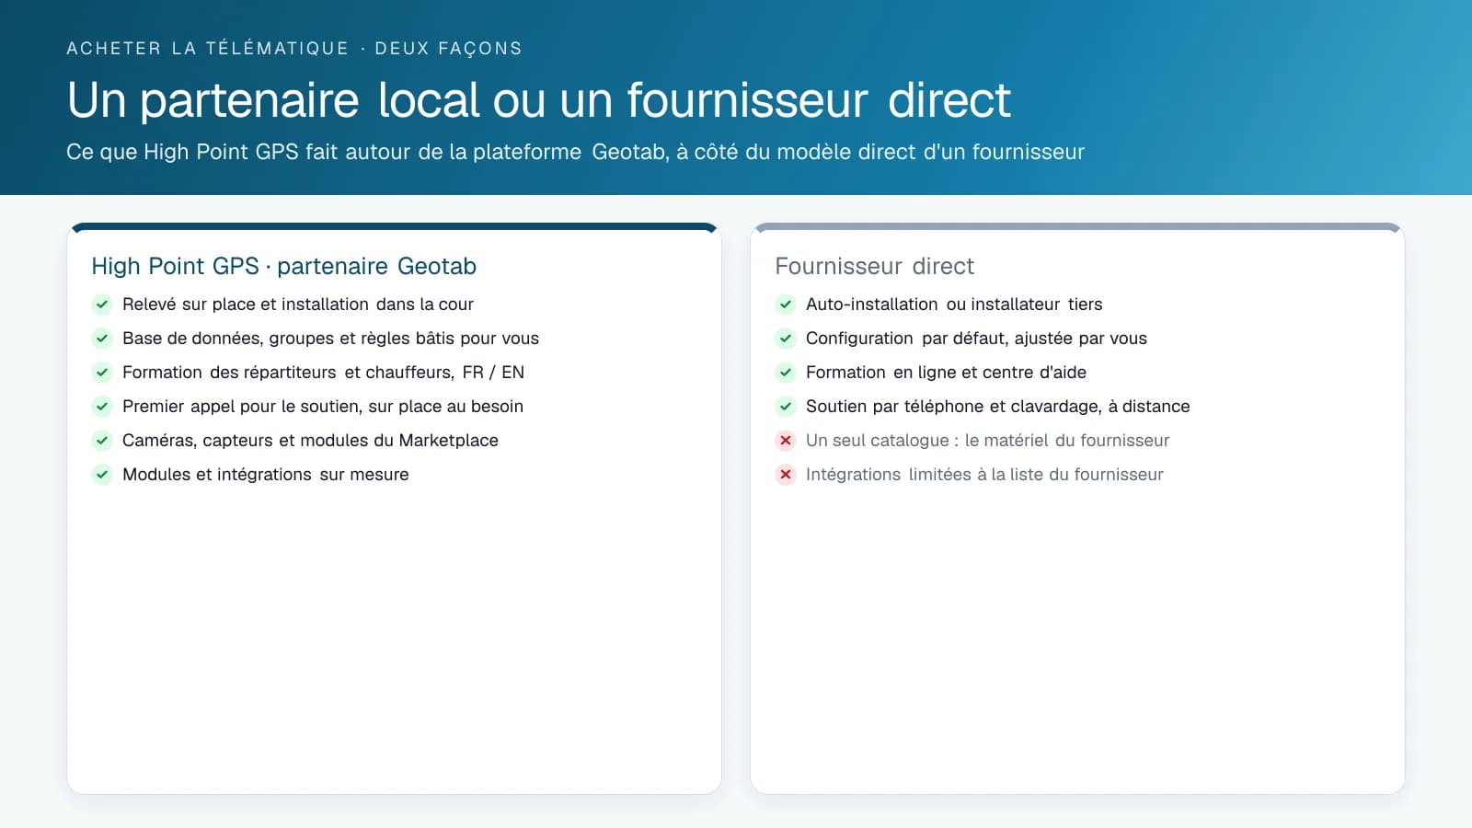The image size is (1472, 828).
Task: Click the 'Fournisseur direct' card heading
Action: coord(875,266)
